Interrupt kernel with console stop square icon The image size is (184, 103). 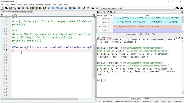pyautogui.click(x=176, y=38)
